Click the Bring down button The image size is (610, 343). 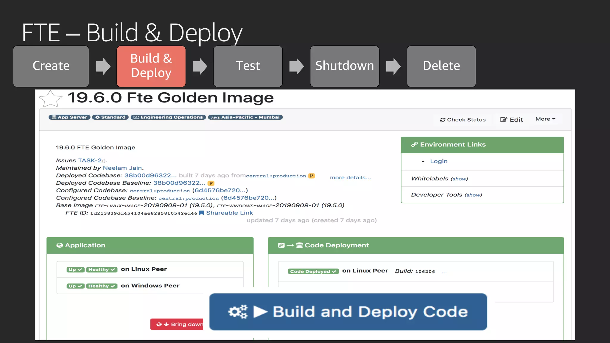[x=177, y=324]
